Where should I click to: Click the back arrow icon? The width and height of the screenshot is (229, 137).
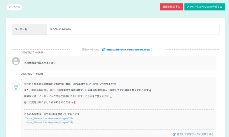click(x=10, y=7)
